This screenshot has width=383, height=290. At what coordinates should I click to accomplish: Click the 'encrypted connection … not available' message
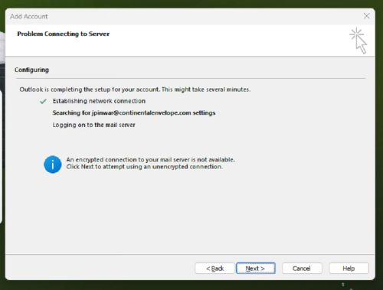(x=150, y=160)
